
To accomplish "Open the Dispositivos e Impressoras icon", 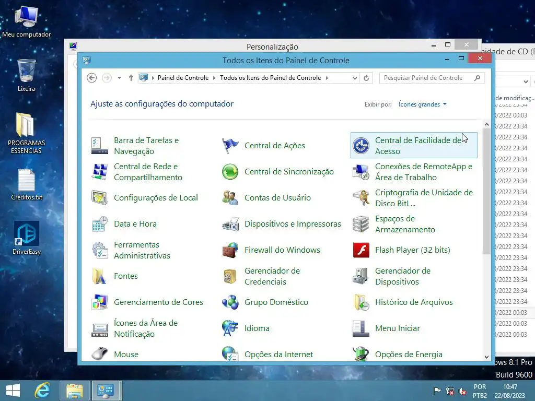I will 230,224.
